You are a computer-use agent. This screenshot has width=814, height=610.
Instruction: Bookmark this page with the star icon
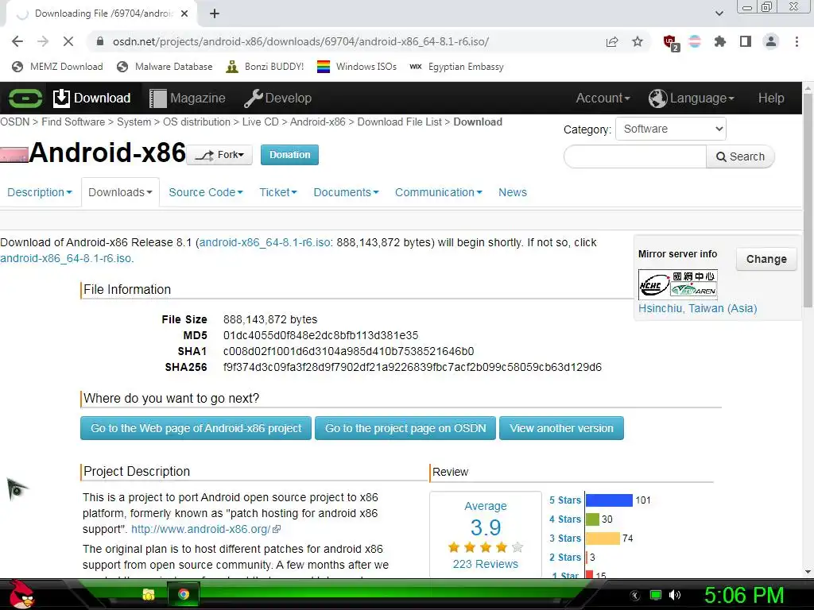coord(638,41)
